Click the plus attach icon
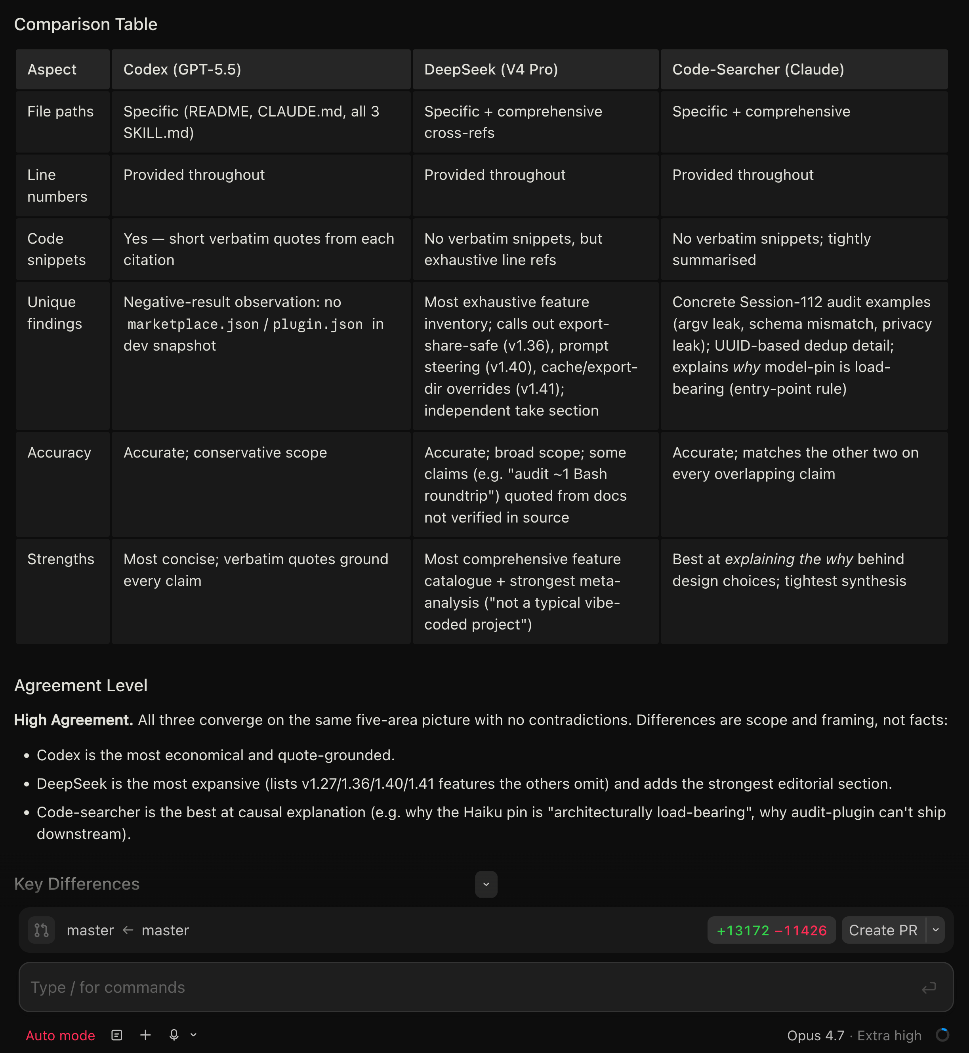Screen dimensions: 969x1053 tap(146, 1035)
